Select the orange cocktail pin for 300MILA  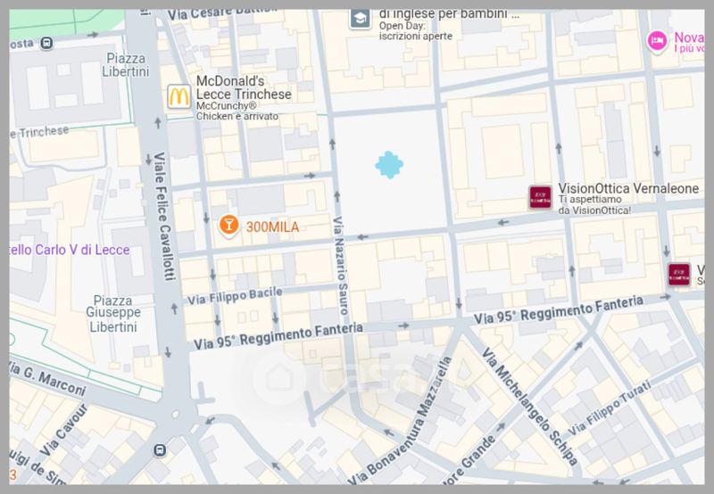(228, 226)
